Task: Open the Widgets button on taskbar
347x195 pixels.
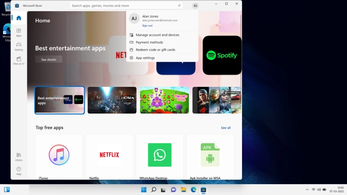Action: pyautogui.click(x=7, y=190)
